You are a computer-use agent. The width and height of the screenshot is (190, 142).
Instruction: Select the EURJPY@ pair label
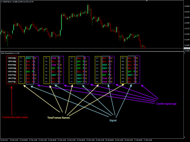click(12, 82)
